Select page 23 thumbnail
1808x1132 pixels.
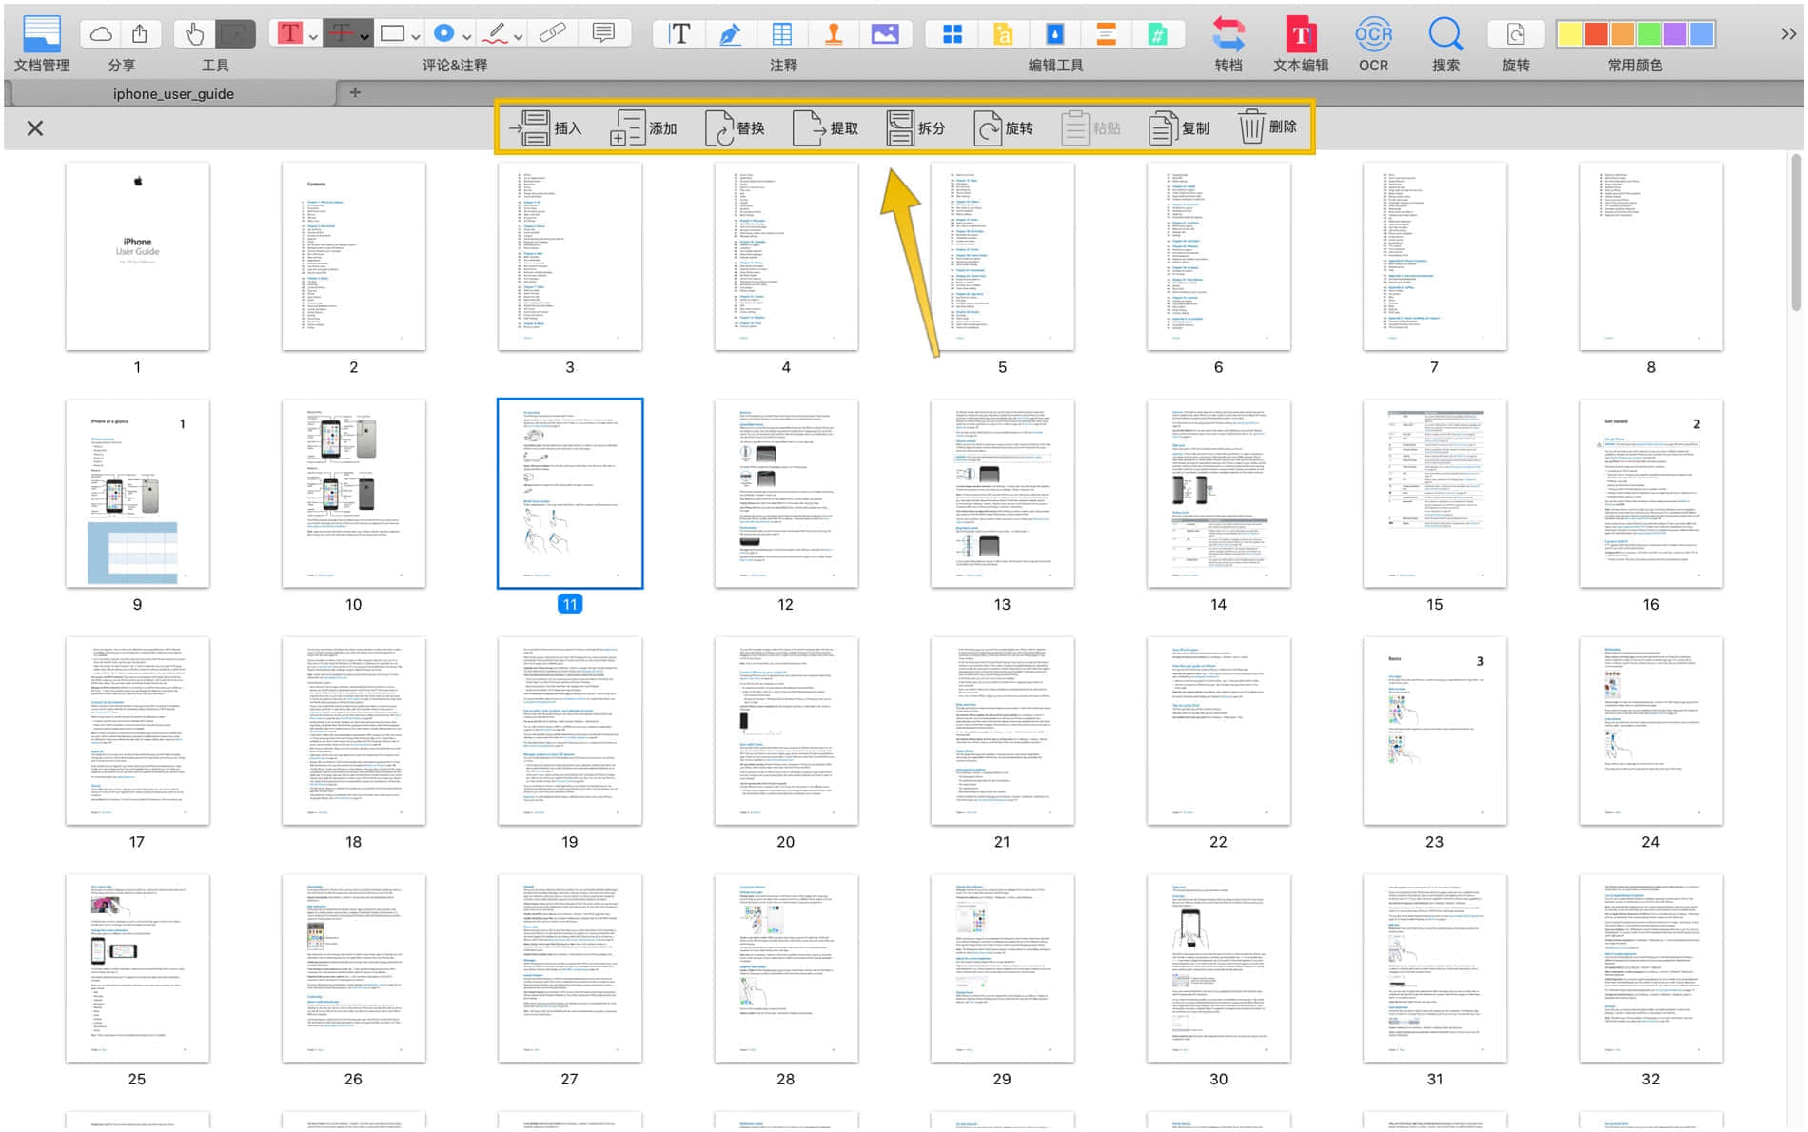click(x=1435, y=731)
